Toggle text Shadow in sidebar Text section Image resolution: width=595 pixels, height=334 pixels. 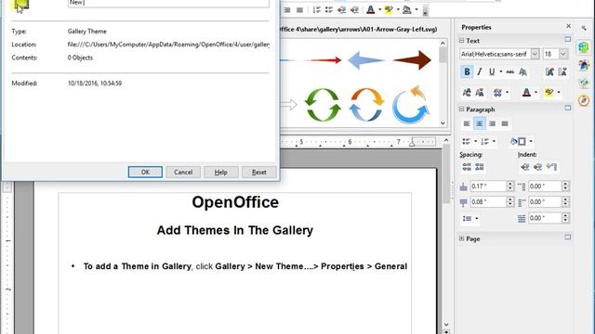click(x=522, y=71)
